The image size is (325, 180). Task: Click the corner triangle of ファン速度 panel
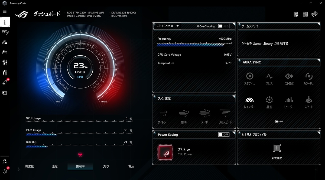point(233,96)
